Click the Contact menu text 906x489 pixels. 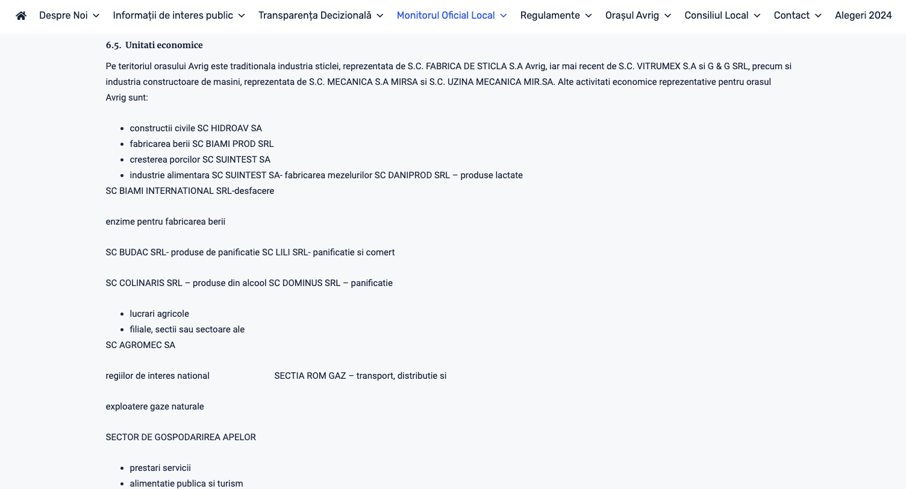(x=792, y=16)
